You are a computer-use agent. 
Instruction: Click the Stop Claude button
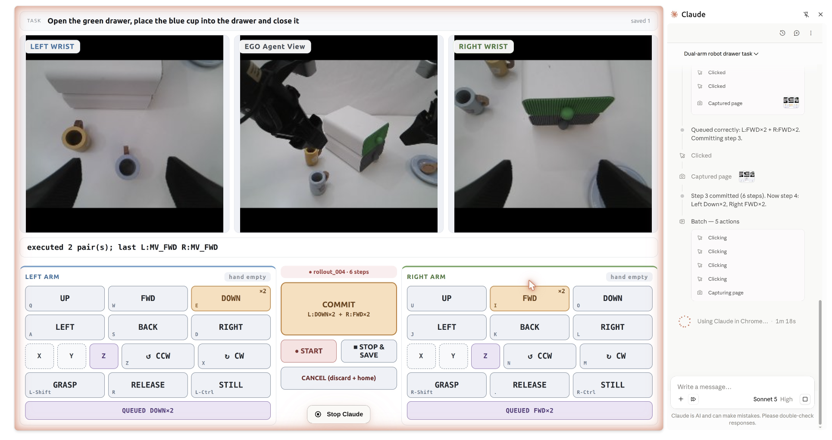pos(339,414)
